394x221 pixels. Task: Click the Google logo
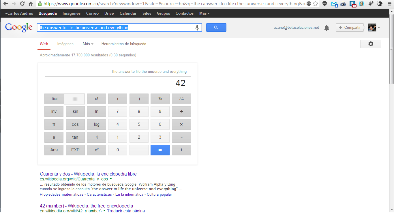coord(19,27)
